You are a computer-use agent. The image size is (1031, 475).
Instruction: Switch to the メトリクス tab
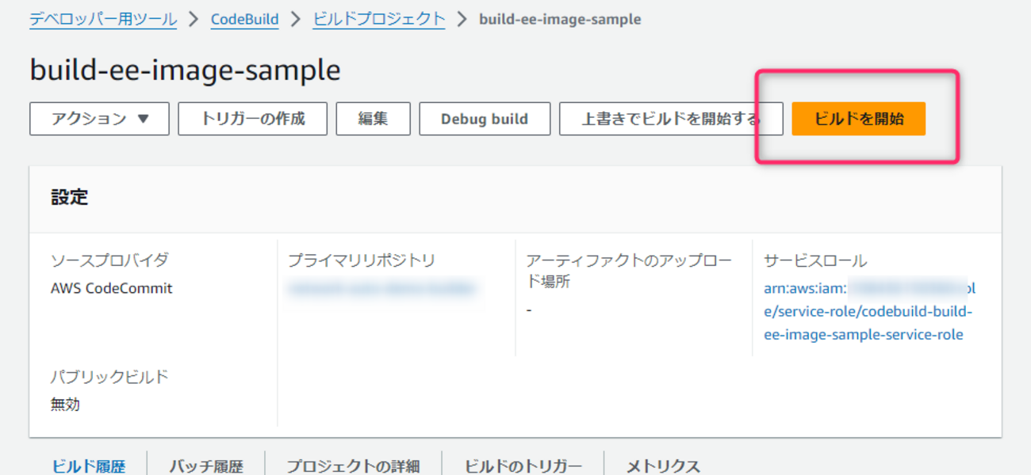[x=663, y=466]
